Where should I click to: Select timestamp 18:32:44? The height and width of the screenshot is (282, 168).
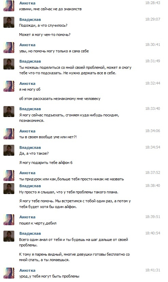pos(153,83)
